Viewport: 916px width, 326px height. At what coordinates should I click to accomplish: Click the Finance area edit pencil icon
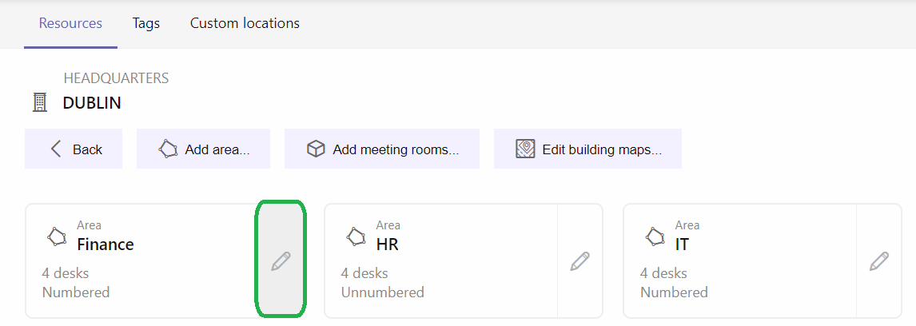pyautogui.click(x=281, y=261)
